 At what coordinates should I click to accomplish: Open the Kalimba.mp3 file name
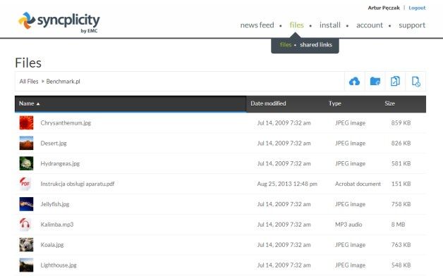pyautogui.click(x=57, y=225)
